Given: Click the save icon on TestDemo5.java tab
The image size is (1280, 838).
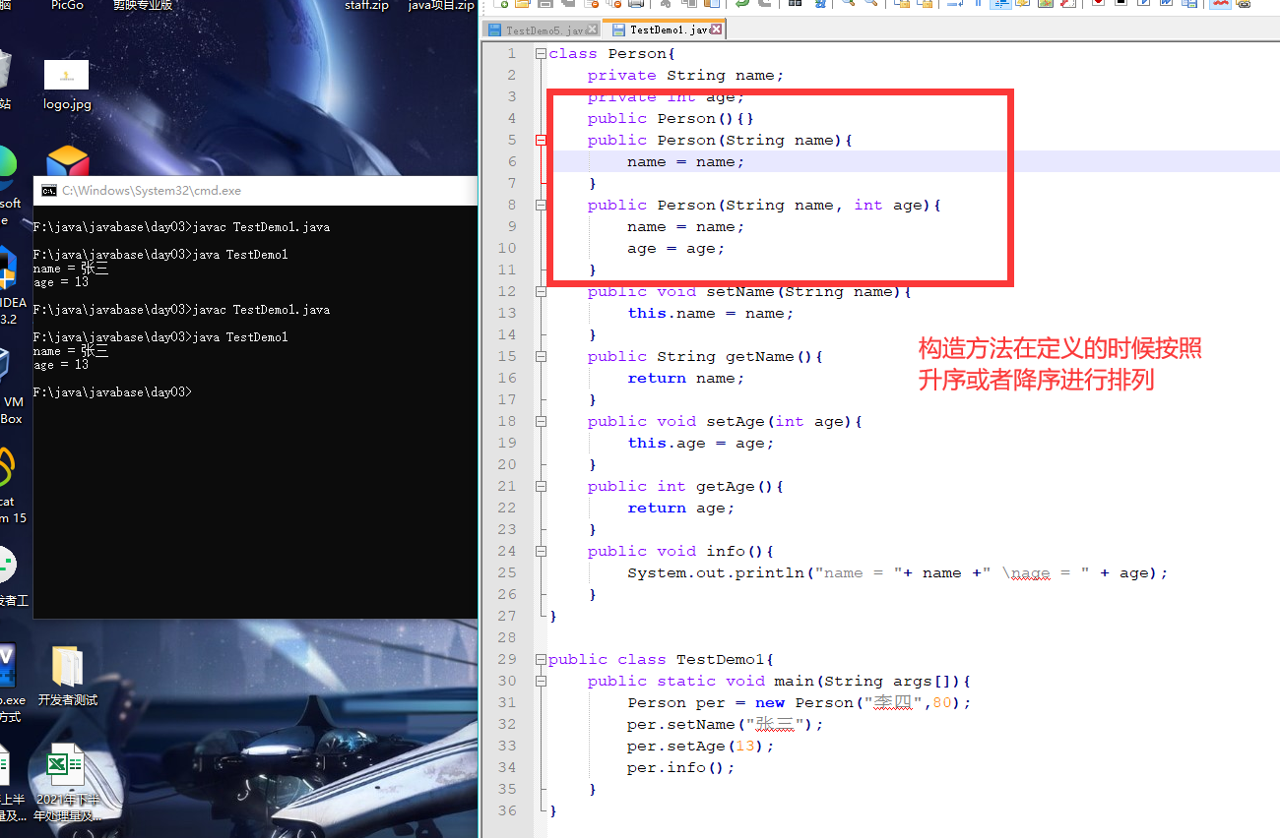Looking at the screenshot, I should 495,30.
